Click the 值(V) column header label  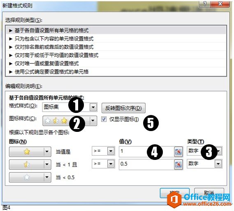(125, 141)
